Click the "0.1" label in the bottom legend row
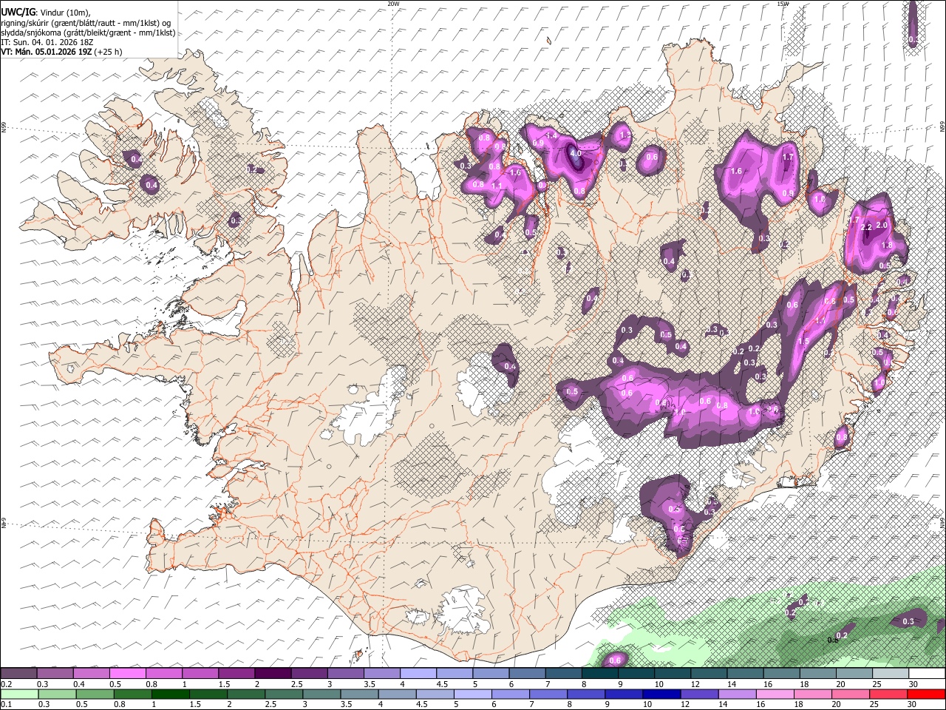This screenshot has height=710, width=946. point(7,704)
